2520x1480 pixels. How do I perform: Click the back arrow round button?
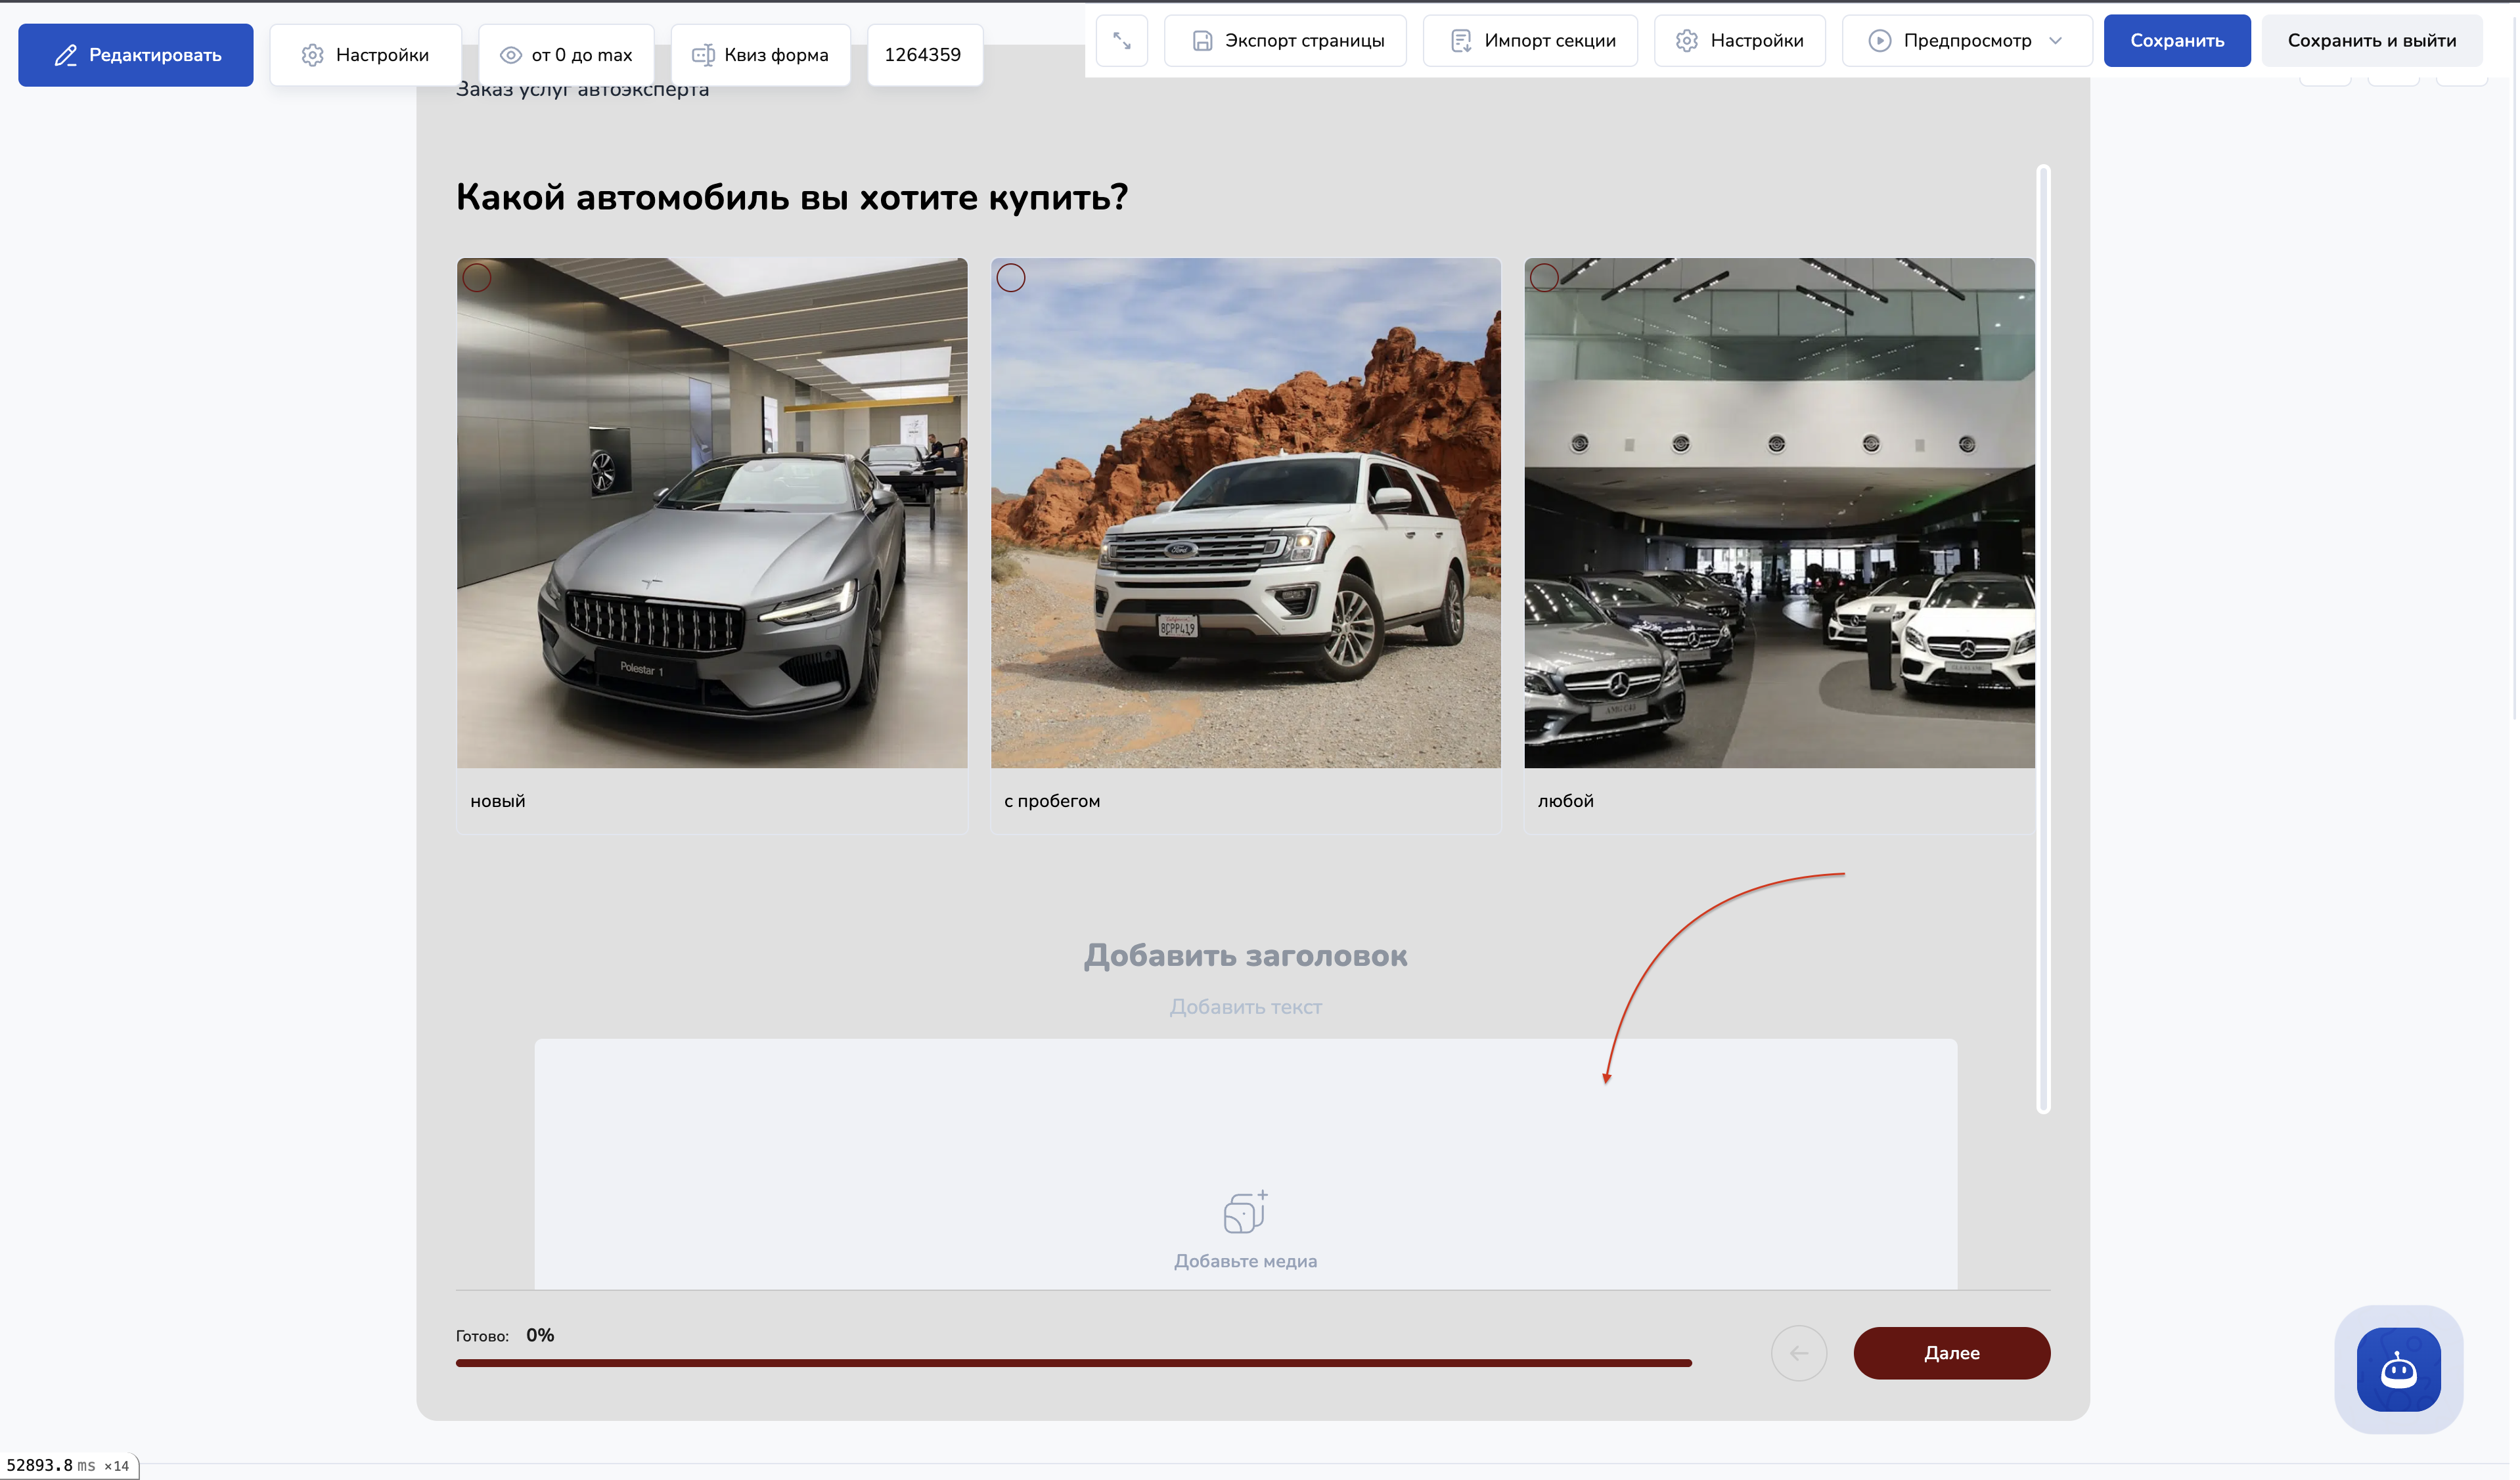click(1799, 1354)
